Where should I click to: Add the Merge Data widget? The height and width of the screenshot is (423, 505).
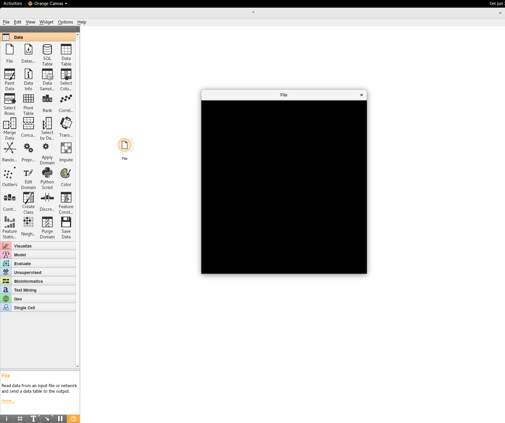pyautogui.click(x=10, y=129)
